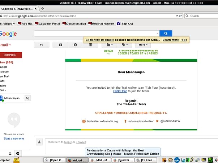Open trailwalker.oxfamindia.org website link
The image size is (218, 163).
pos(102,121)
